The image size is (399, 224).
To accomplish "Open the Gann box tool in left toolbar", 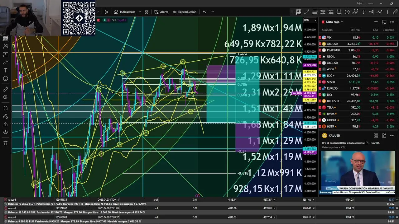I will [5, 38].
